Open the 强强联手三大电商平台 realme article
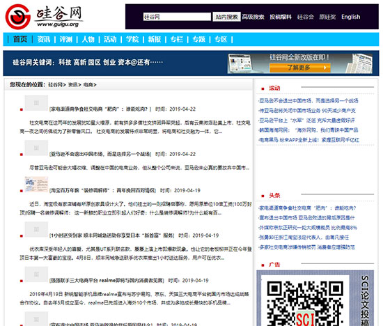The height and width of the screenshot is (326, 383). [x=107, y=281]
